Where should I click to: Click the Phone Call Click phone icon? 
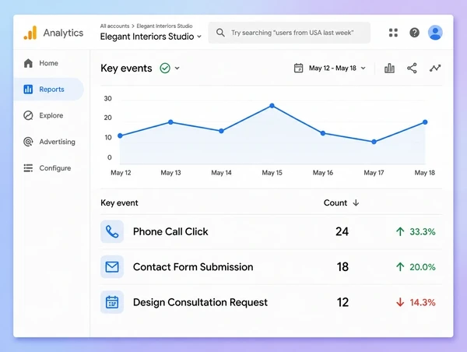tap(112, 231)
